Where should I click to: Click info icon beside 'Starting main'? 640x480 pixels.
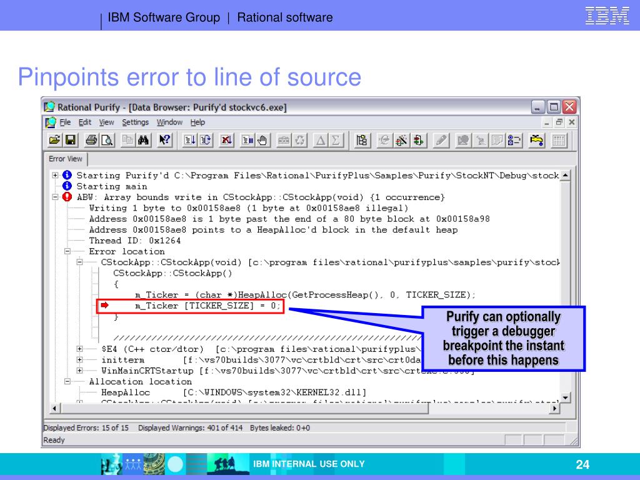click(x=67, y=186)
